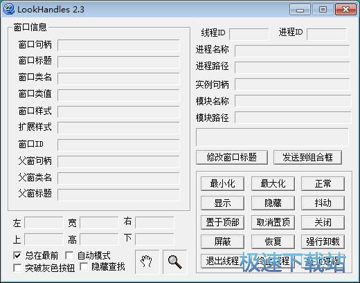This screenshot has width=360, height=283.
Task: Focus the 右 coordinate field
Action: click(x=154, y=222)
